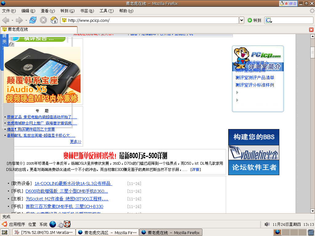Open the 测评室测评产品清单 link
Screen dimensions: 315x236
(x=255, y=78)
